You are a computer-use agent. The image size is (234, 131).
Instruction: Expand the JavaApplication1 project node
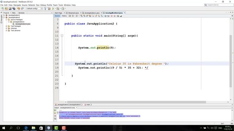4,15
